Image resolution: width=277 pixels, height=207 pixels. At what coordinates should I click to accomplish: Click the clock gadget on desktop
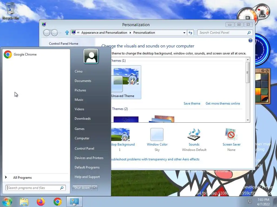click(262, 50)
